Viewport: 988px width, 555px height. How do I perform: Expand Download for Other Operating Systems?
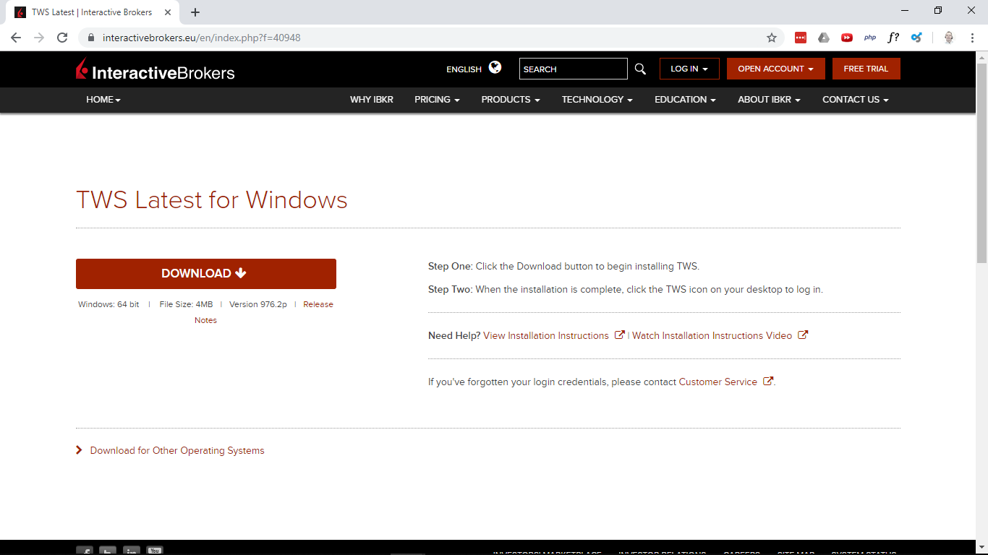coord(170,450)
